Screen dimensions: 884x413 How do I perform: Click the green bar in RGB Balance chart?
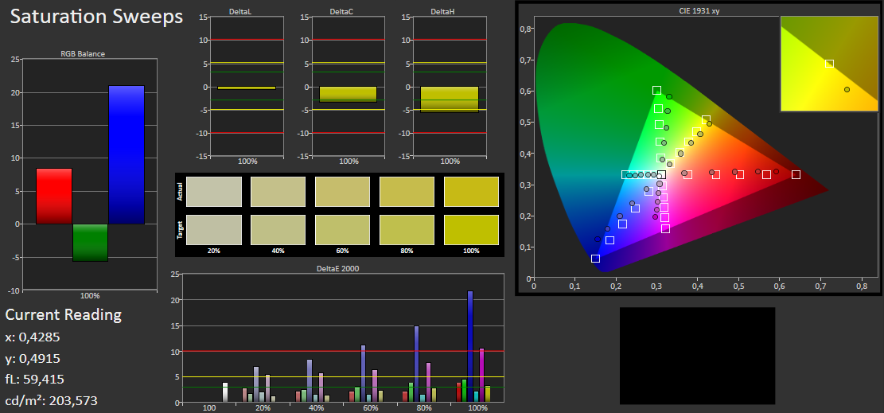pyautogui.click(x=90, y=243)
